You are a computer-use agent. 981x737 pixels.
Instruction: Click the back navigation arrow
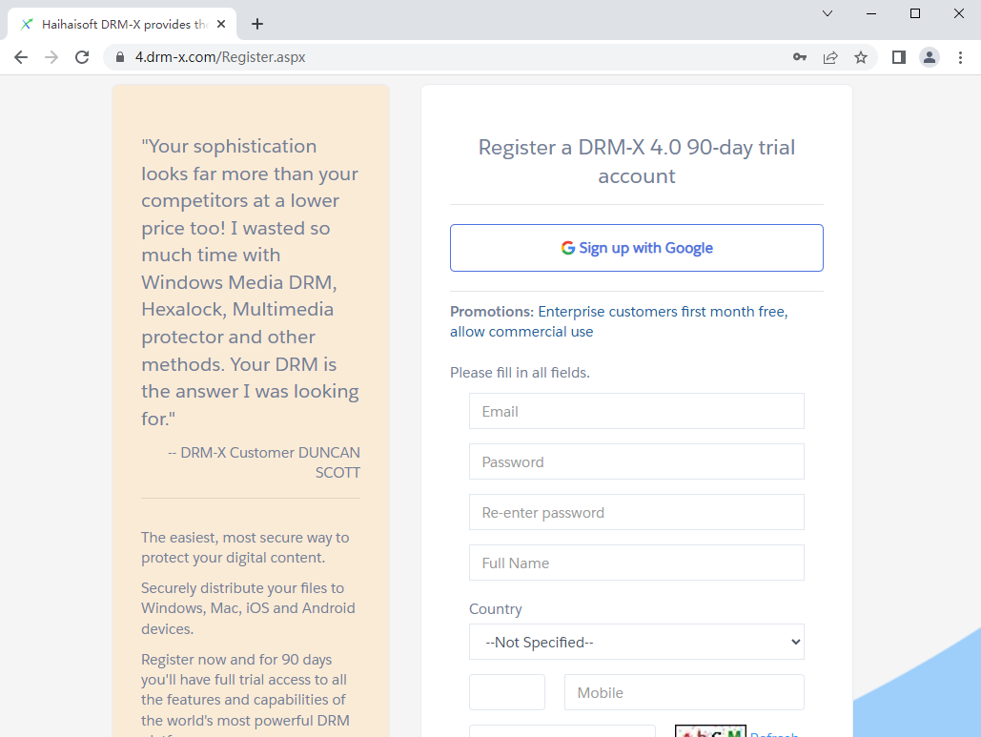pos(21,57)
